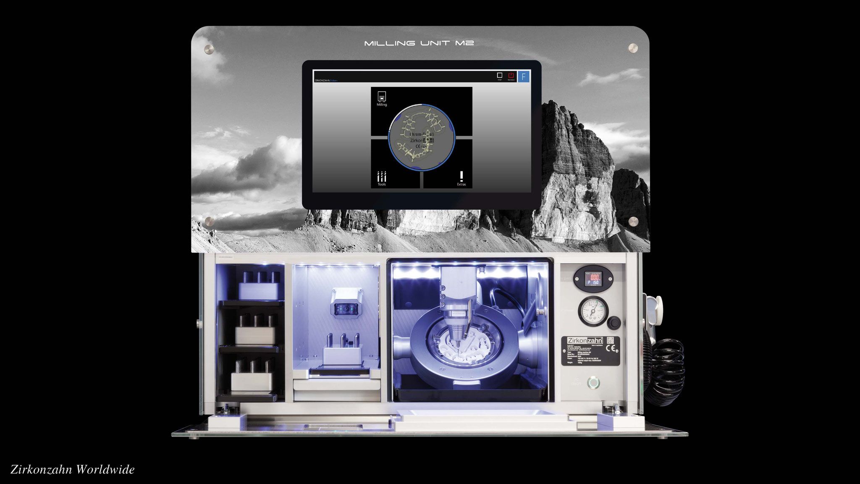This screenshot has height=484, width=860.
Task: Open the Tools drill-bit tile
Action: (382, 179)
